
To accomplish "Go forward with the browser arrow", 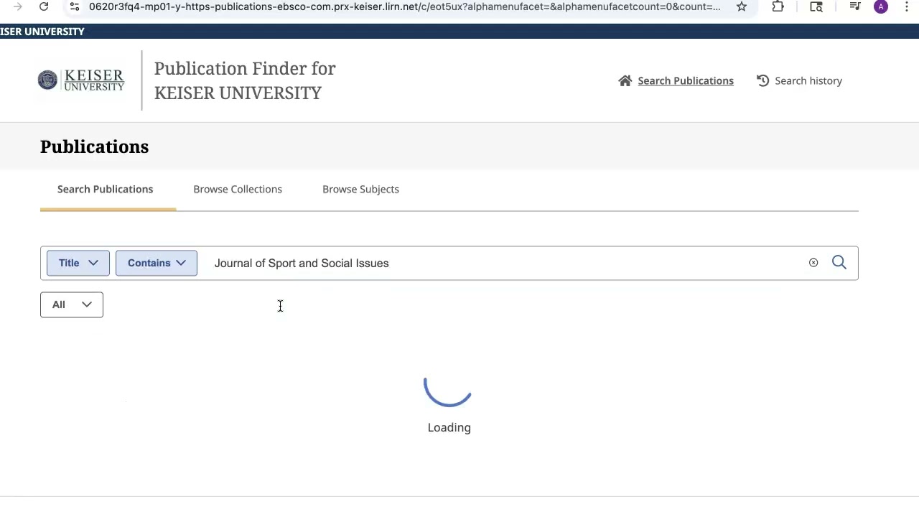I will (x=18, y=6).
